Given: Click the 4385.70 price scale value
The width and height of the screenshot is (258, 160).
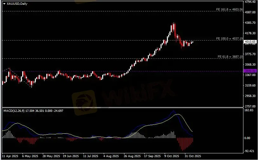Looking at the screenshot, I should point(250,23).
